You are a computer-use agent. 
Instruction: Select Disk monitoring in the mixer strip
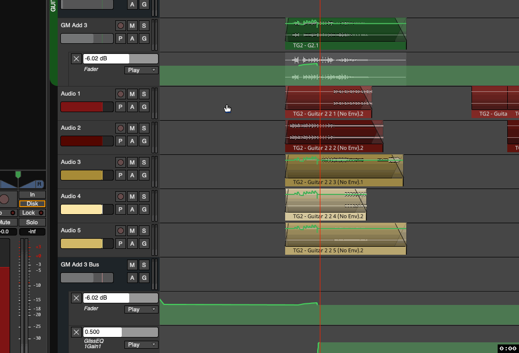tap(32, 203)
